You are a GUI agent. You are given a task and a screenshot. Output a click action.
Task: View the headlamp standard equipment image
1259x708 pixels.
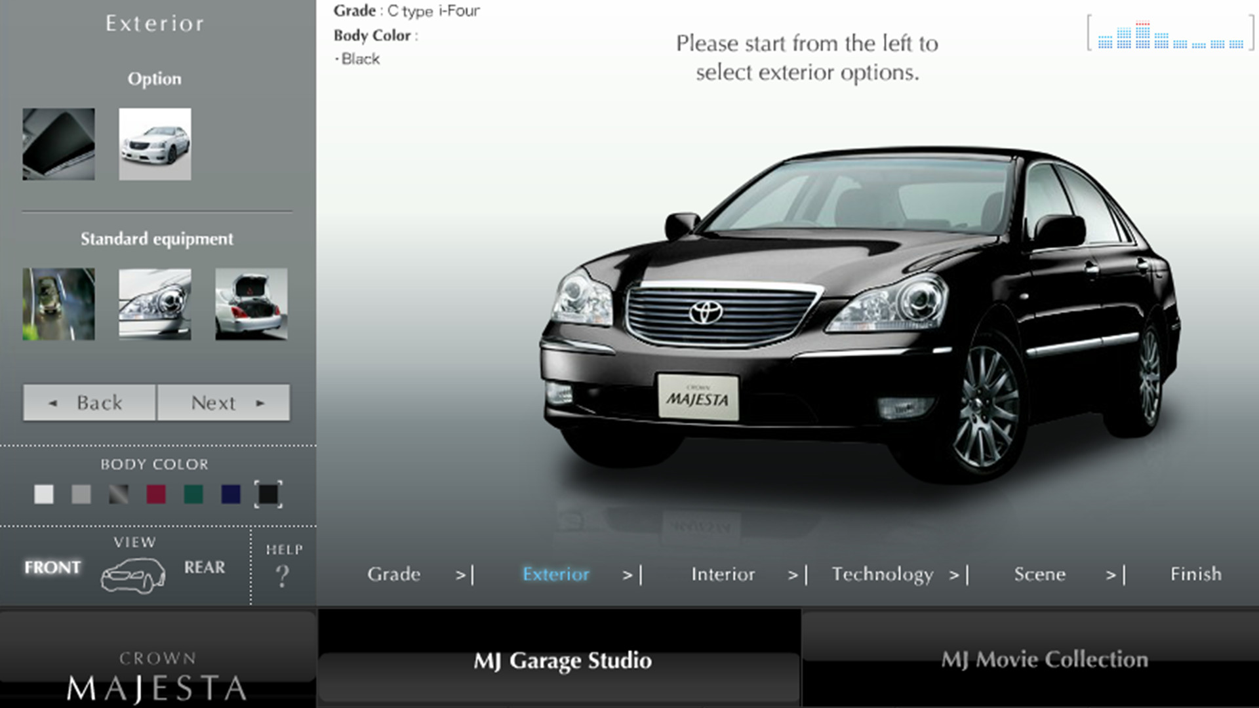pyautogui.click(x=155, y=304)
